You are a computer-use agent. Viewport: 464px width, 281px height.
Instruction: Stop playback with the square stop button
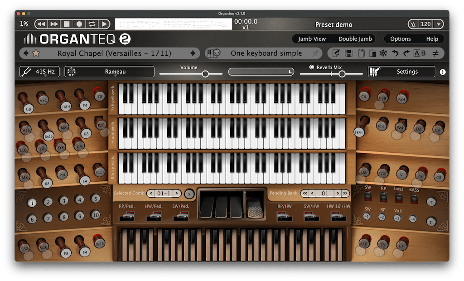coord(67,24)
